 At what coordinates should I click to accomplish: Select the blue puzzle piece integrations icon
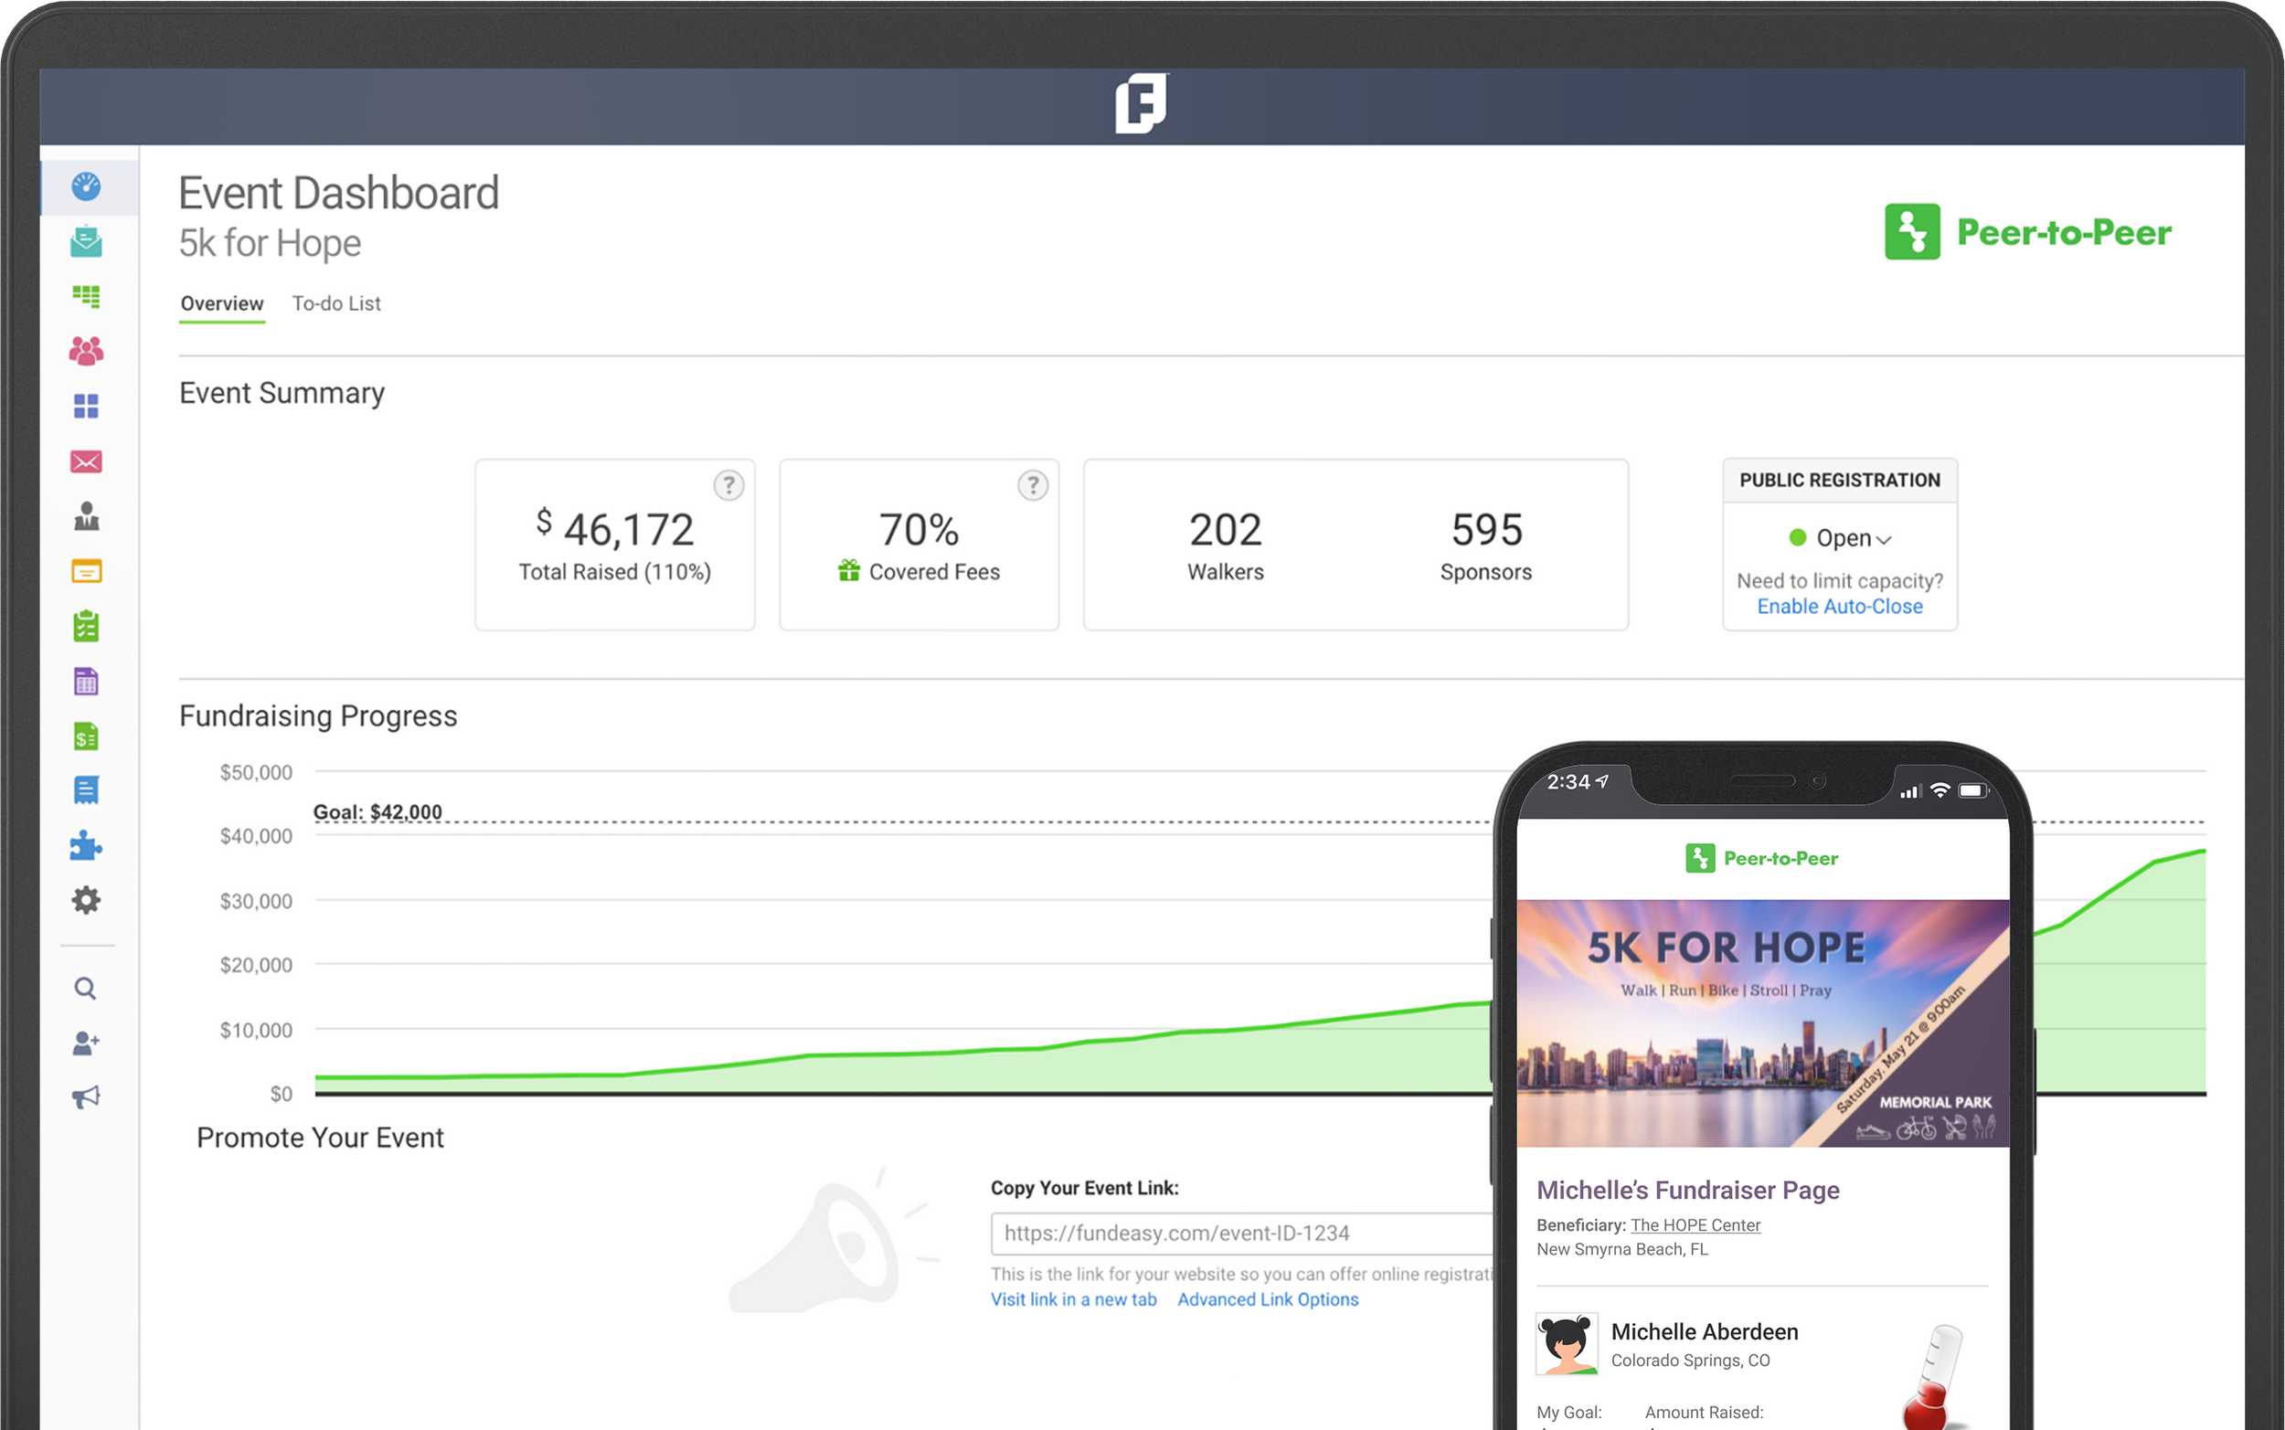point(86,845)
